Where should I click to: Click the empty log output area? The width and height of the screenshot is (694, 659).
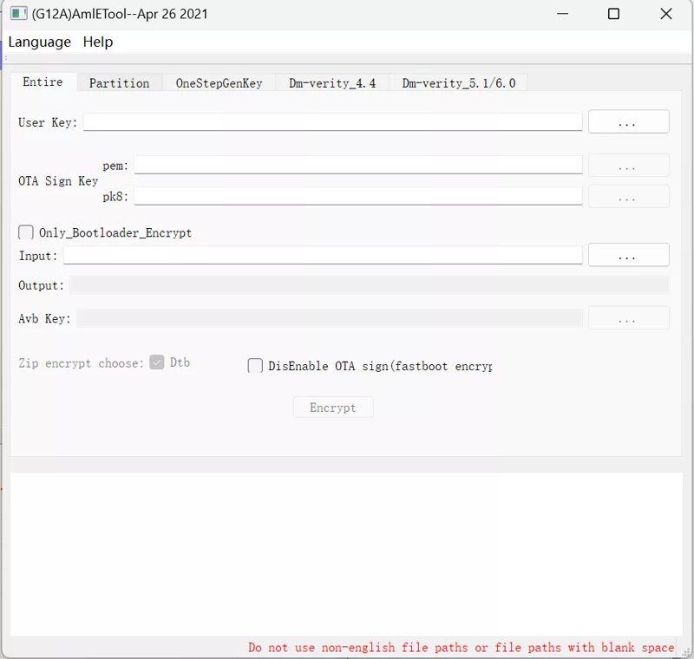pos(346,554)
